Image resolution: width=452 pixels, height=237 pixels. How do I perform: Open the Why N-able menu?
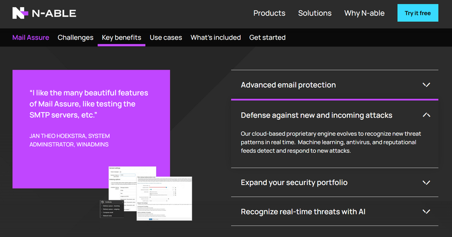pyautogui.click(x=364, y=13)
